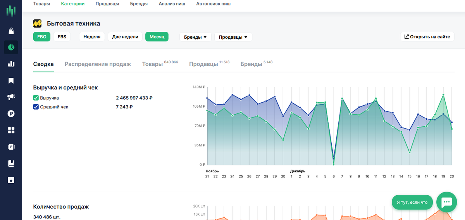The image size is (465, 220).
Task: Click Открыть на сайте button
Action: (x=427, y=37)
